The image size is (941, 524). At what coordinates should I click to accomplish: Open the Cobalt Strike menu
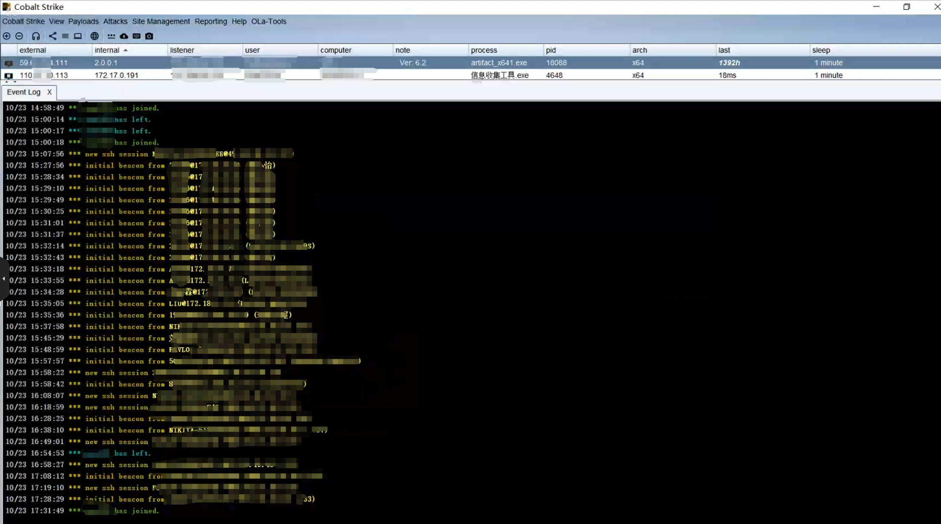23,21
